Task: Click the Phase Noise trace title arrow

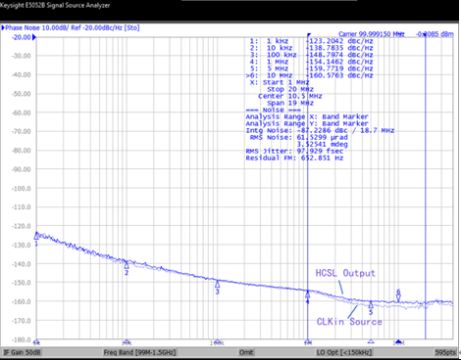Action: pyautogui.click(x=3, y=27)
